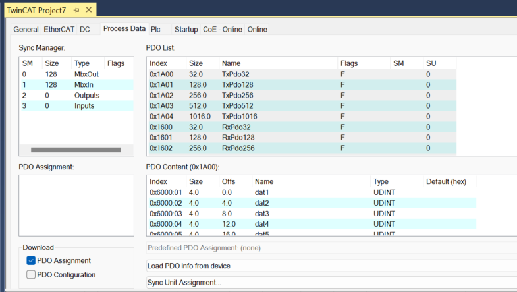517x292 pixels.
Task: Select the RxPdo128 PDO entry
Action: click(x=302, y=138)
